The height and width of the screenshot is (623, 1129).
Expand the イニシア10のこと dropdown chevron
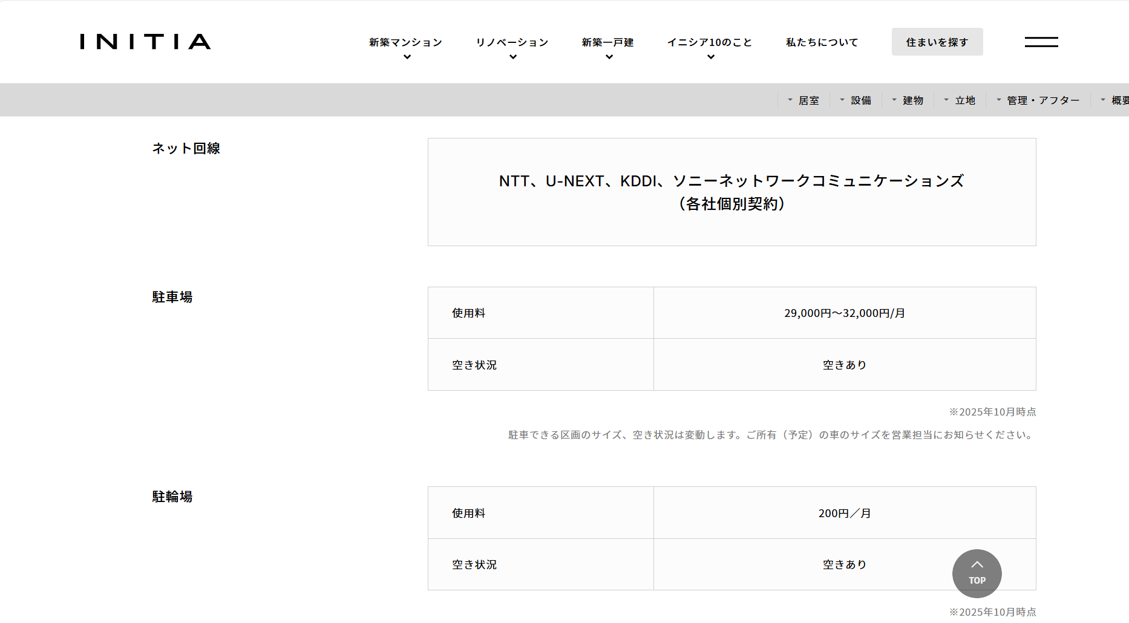[711, 57]
